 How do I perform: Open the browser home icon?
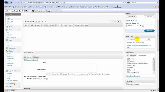coord(22,3)
